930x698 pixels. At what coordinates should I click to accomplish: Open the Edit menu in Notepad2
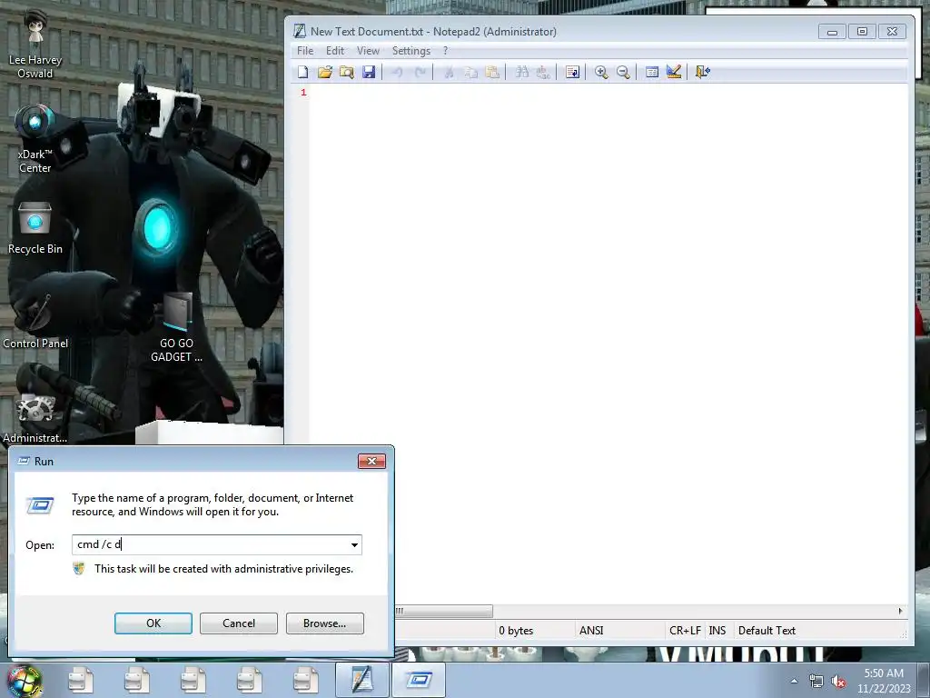tap(335, 51)
